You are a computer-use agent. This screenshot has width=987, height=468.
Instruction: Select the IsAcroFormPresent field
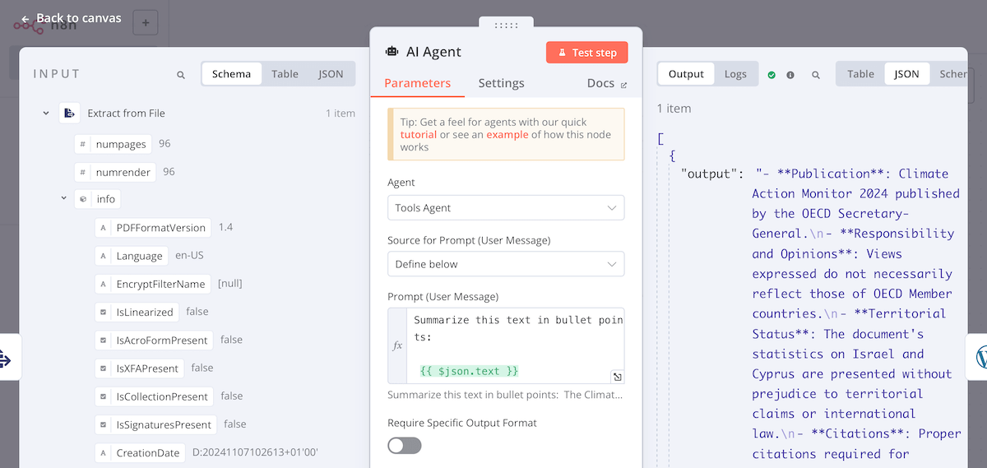point(155,340)
